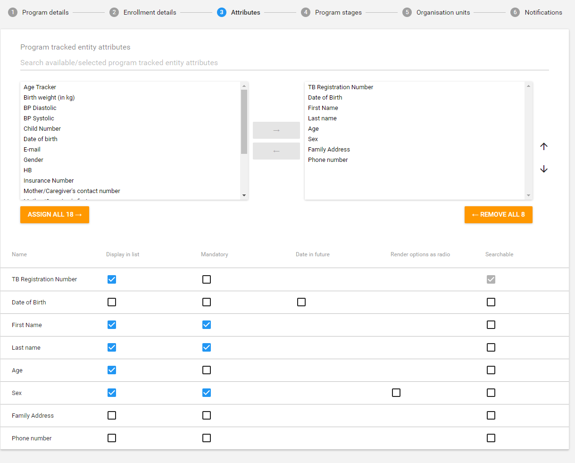Check Date in future for Date of Birth
This screenshot has width=575, height=463.
(301, 302)
